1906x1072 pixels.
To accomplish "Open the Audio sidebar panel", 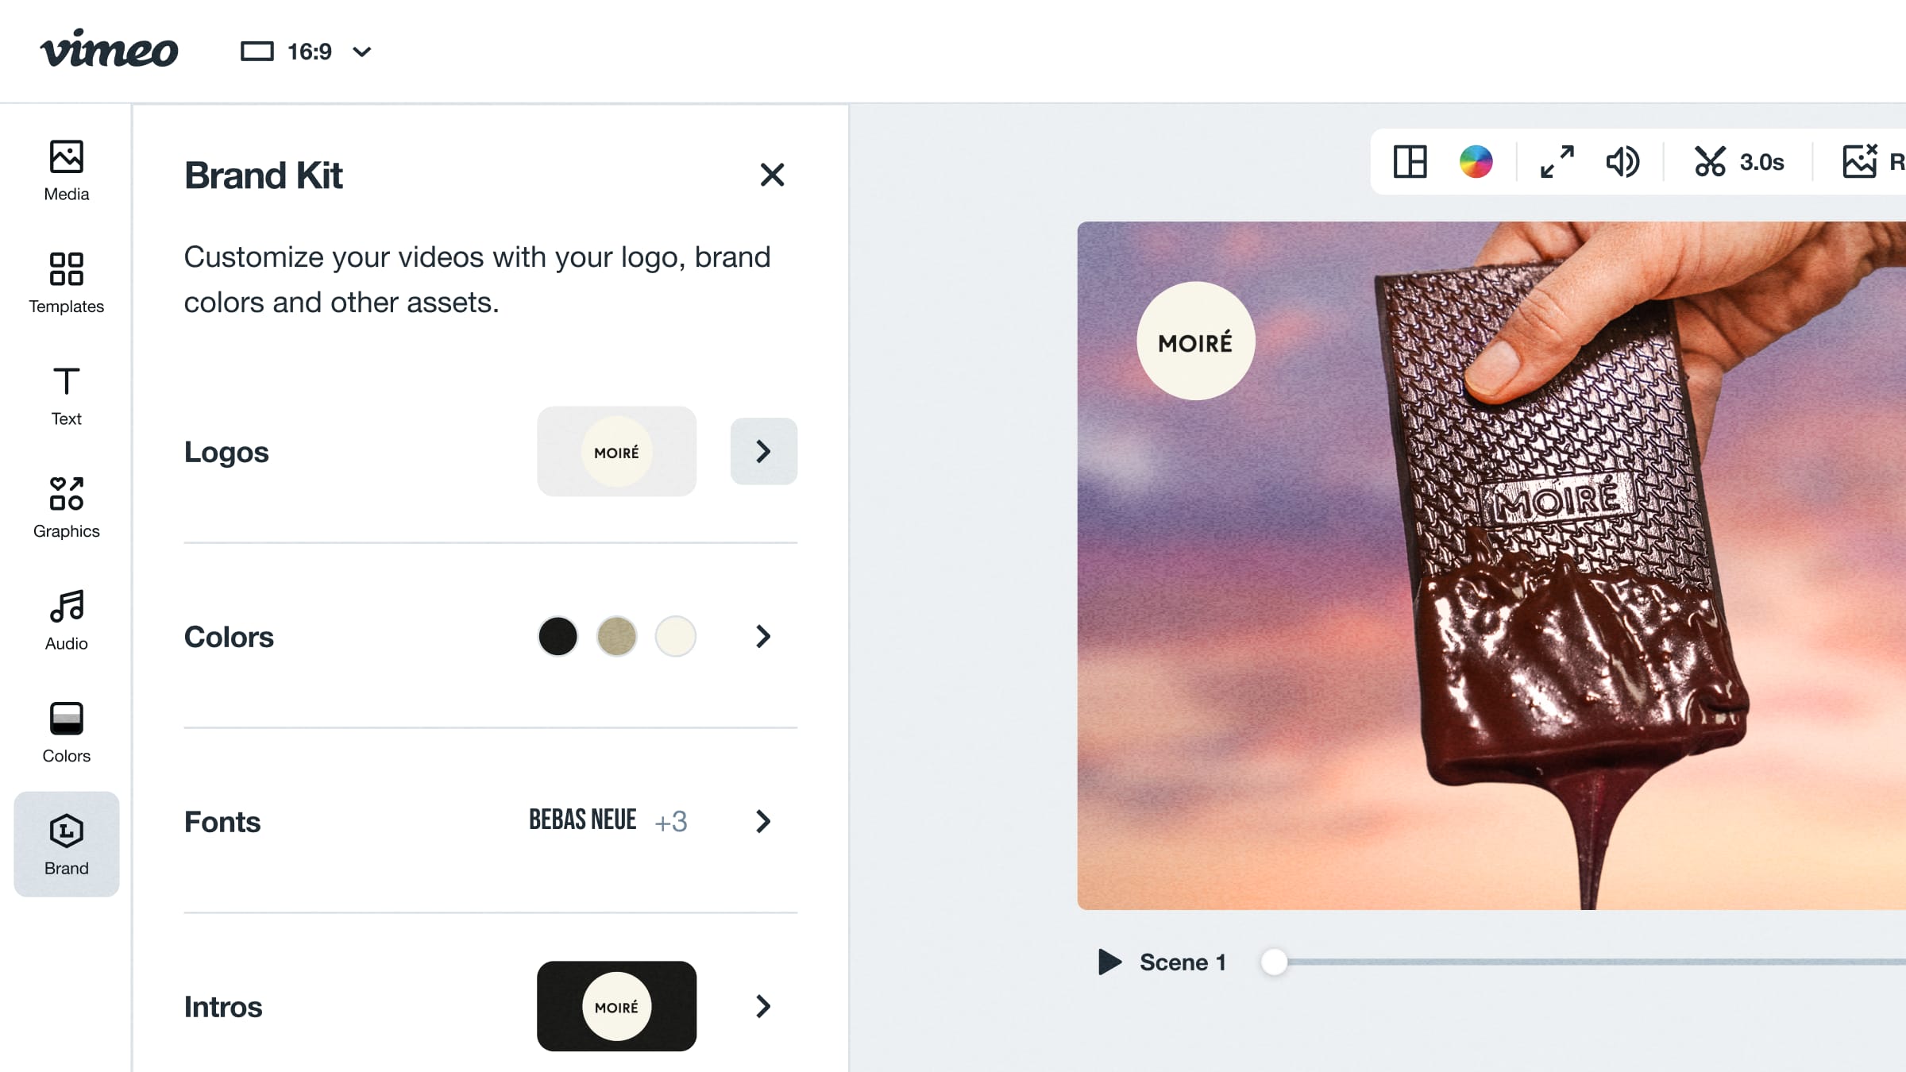I will click(67, 620).
